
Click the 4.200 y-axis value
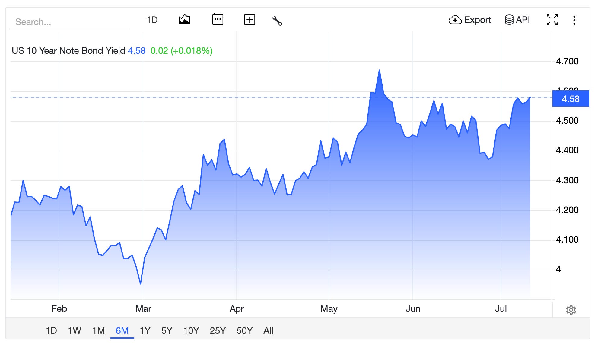pyautogui.click(x=567, y=210)
